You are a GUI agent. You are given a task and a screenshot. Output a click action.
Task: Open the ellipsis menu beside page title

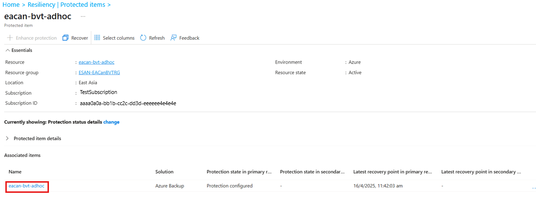point(83,16)
